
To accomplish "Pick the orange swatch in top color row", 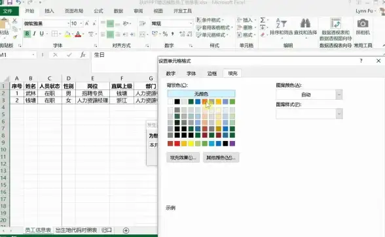I will click(x=205, y=102).
